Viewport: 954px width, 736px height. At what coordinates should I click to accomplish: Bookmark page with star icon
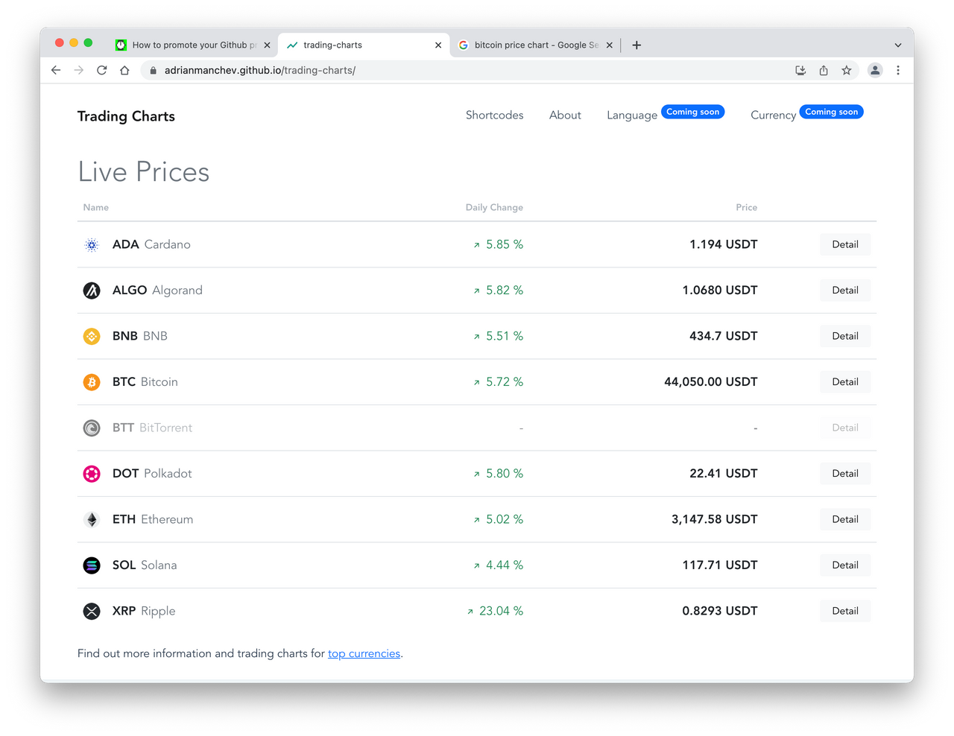coord(847,70)
